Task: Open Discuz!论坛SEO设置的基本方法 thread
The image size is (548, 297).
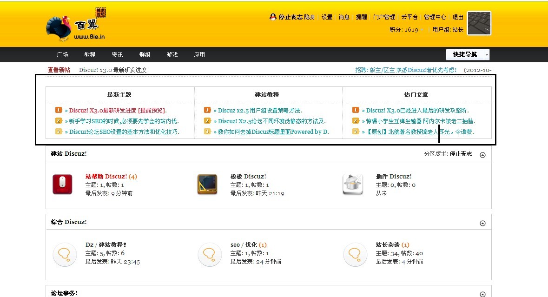Action: (124, 132)
